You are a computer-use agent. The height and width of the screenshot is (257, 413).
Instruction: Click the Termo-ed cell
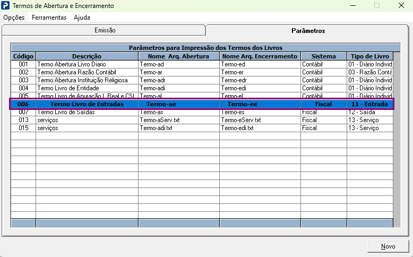[260, 64]
